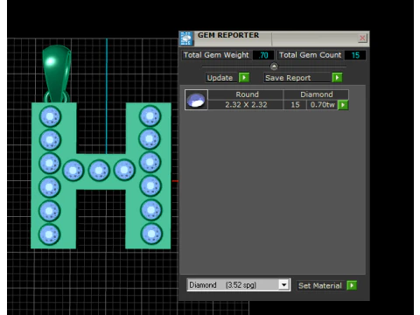Click the round gem thumbnail in report row
The height and width of the screenshot is (315, 420).
(x=196, y=100)
